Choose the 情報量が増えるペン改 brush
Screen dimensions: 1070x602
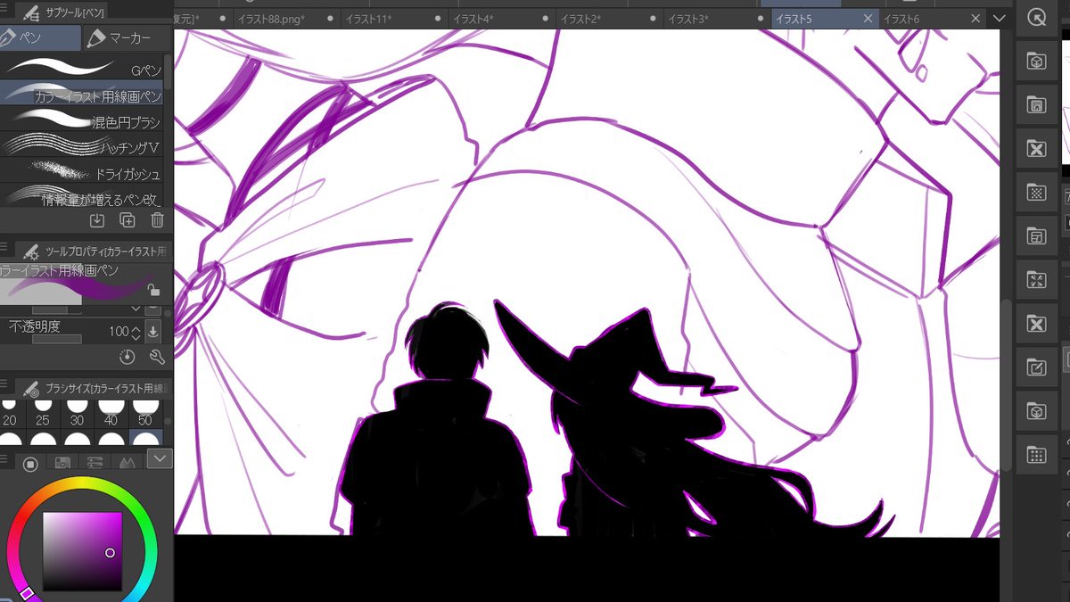[x=81, y=194]
